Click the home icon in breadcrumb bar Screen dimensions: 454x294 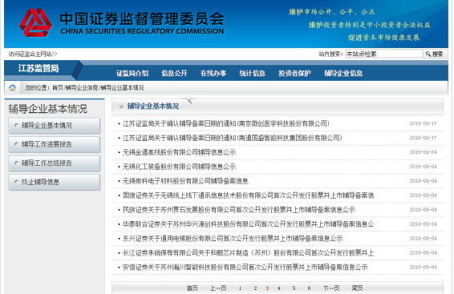(x=12, y=87)
